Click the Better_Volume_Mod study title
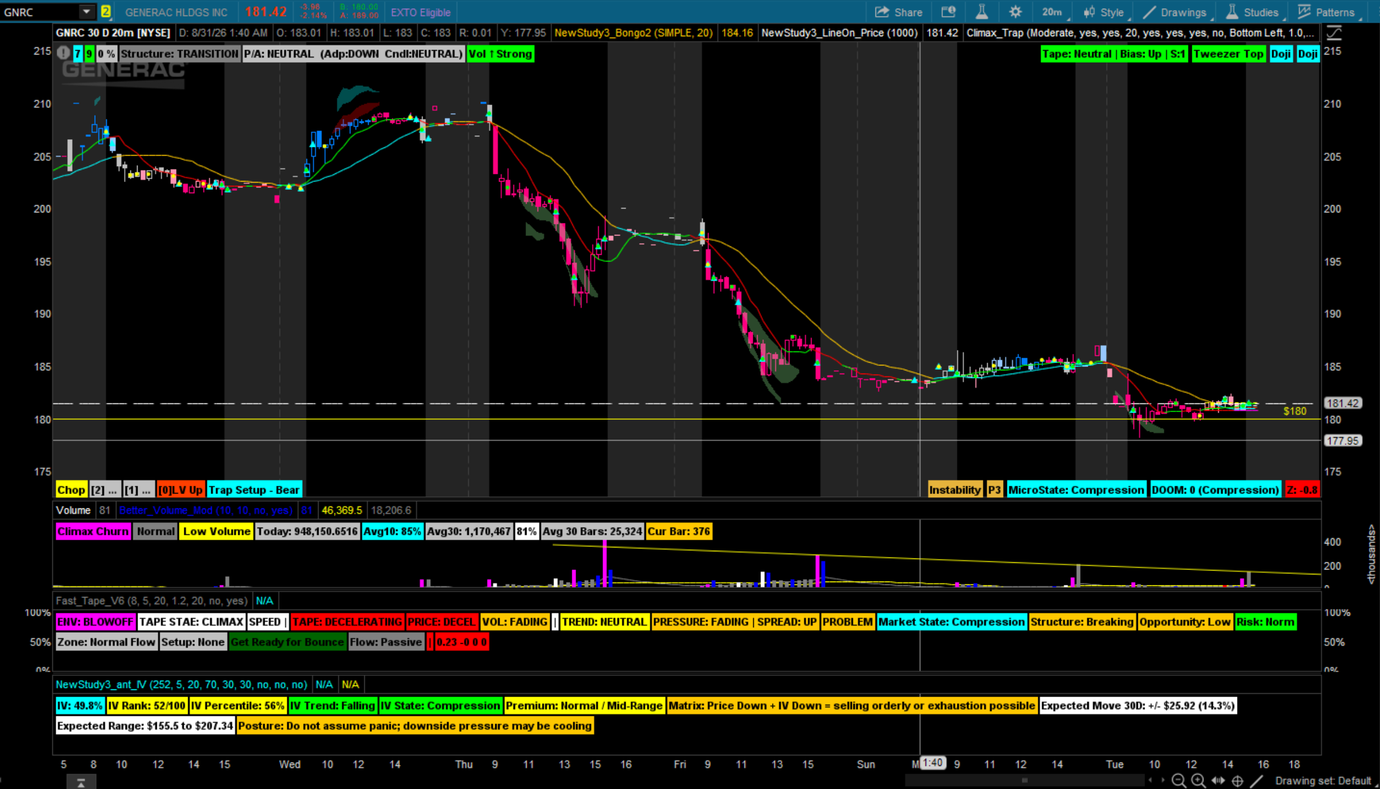 tap(205, 510)
